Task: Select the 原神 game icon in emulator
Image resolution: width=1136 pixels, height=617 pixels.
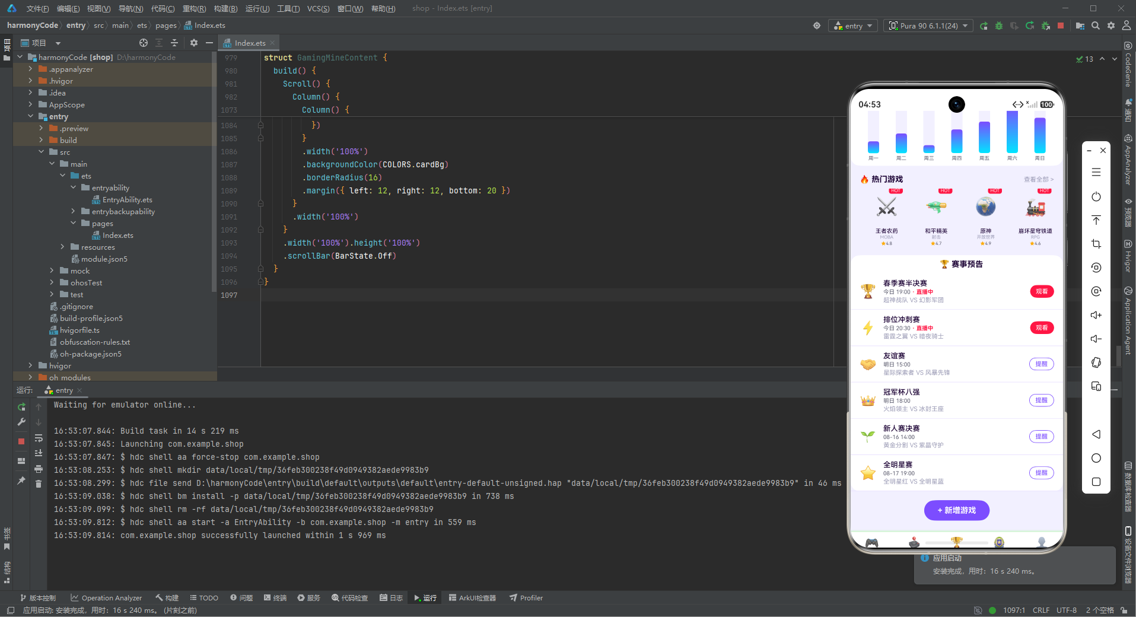Action: click(x=985, y=208)
